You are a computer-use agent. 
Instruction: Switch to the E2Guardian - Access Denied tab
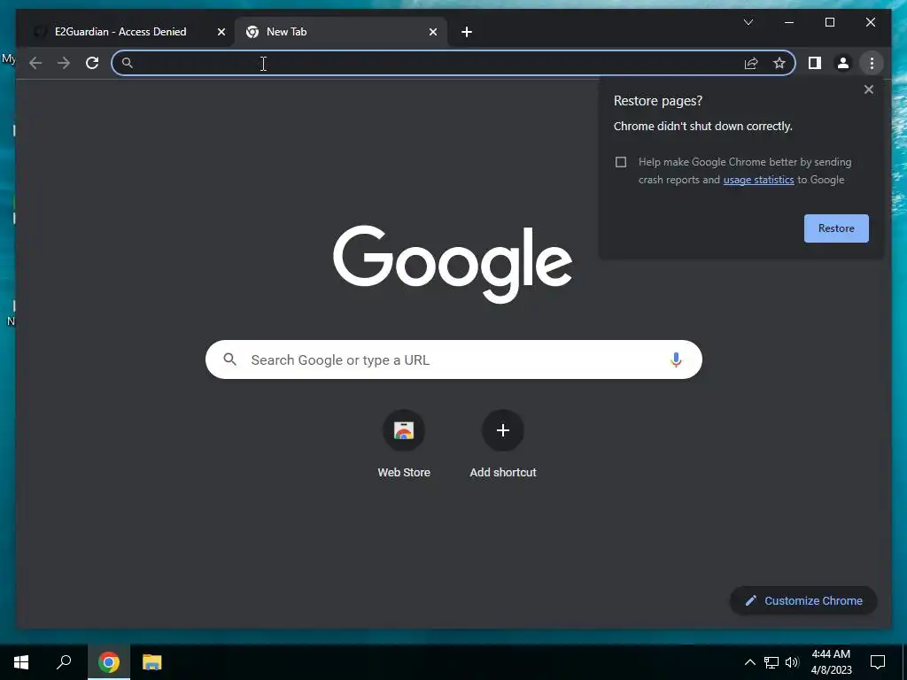click(x=120, y=32)
